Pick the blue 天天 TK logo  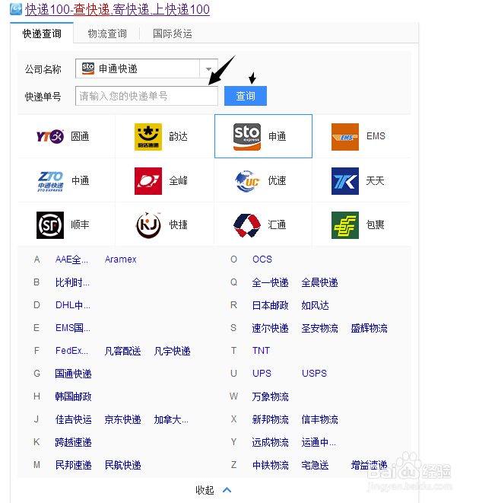pyautogui.click(x=345, y=181)
